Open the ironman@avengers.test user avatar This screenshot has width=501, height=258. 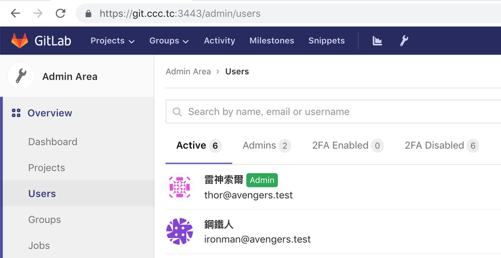coord(180,231)
